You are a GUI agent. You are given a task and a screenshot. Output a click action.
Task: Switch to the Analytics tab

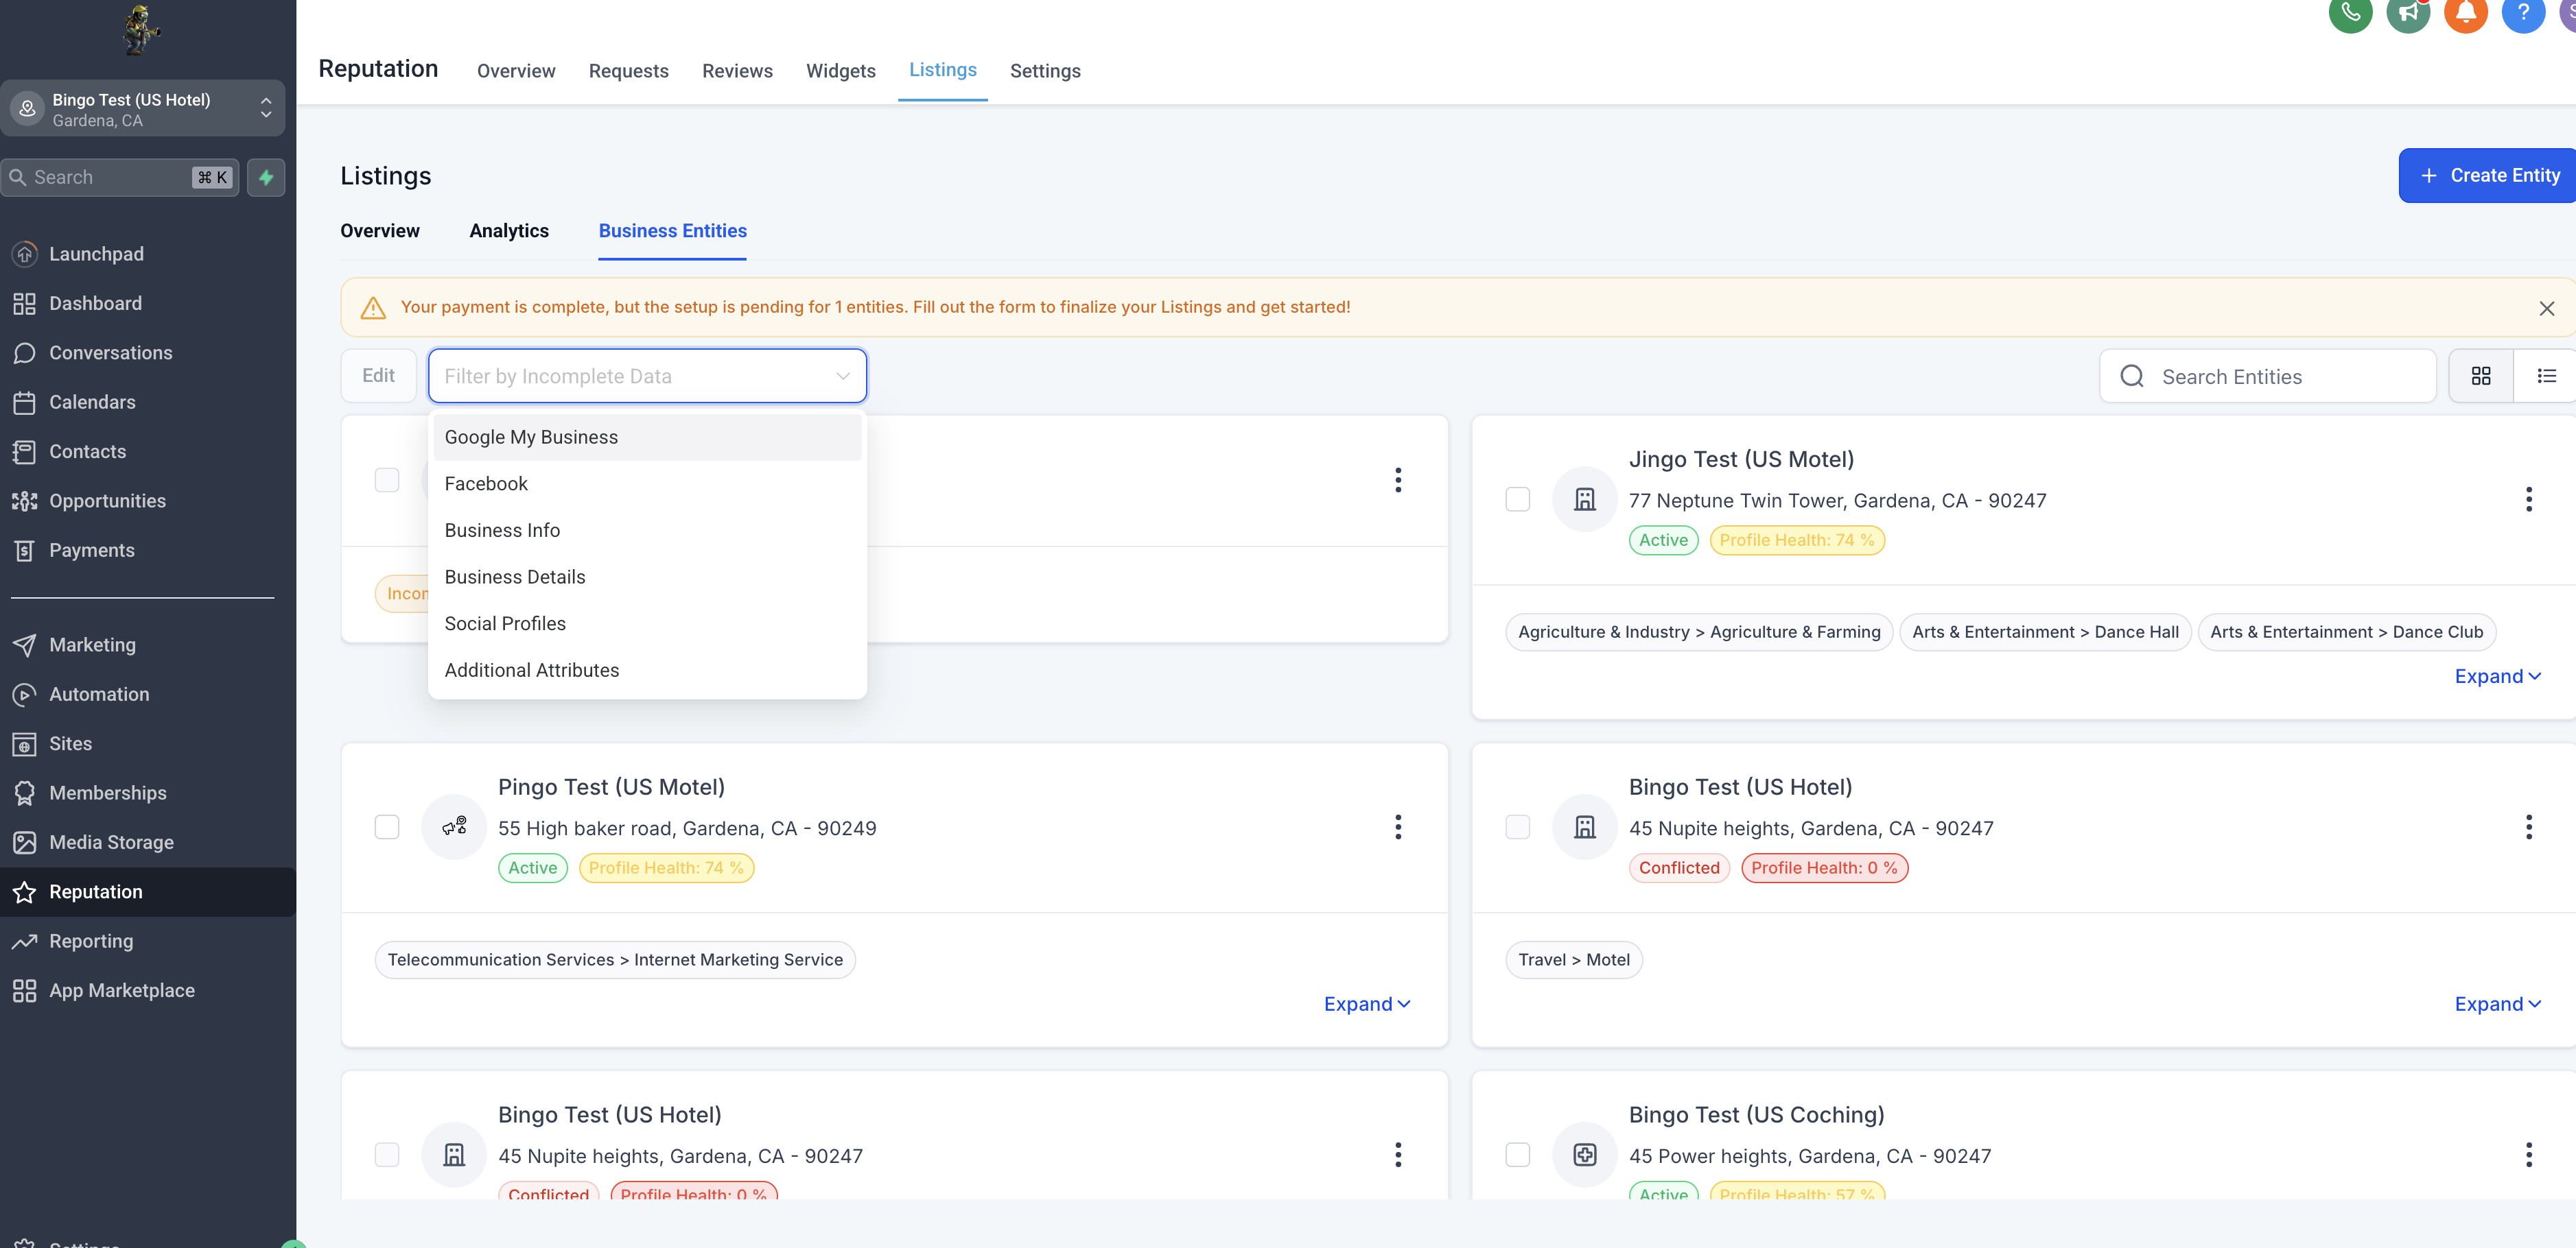pos(509,231)
